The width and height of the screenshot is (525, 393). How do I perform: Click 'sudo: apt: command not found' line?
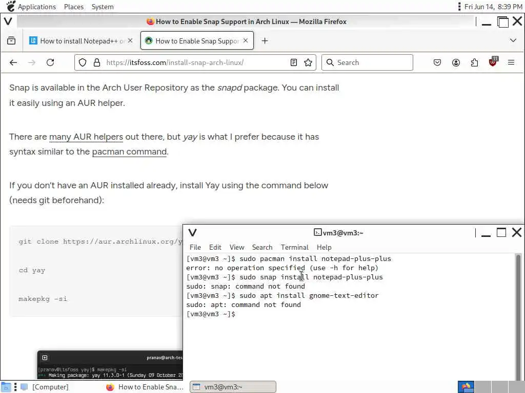[244, 305]
